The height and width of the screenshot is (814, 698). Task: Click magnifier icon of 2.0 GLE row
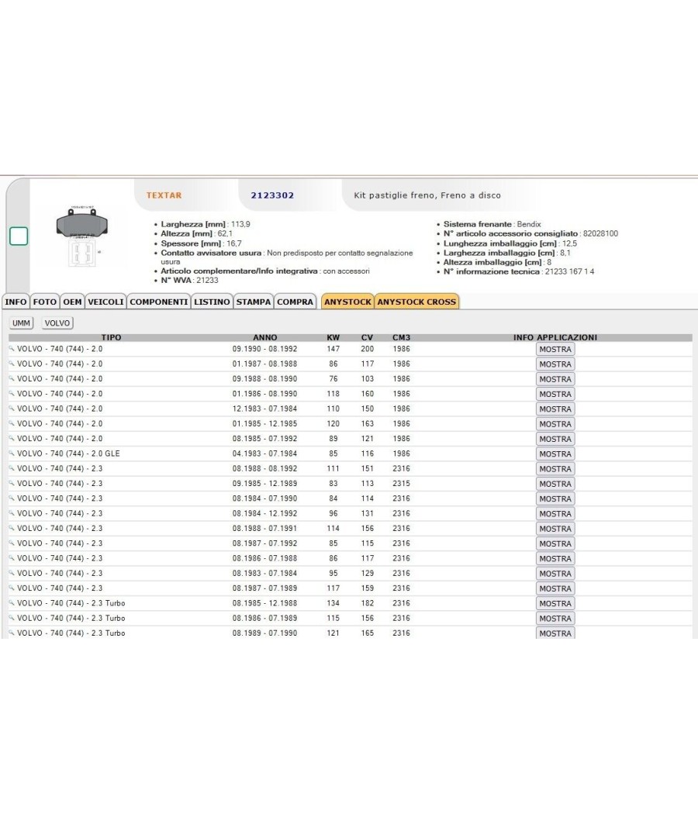pos(12,454)
